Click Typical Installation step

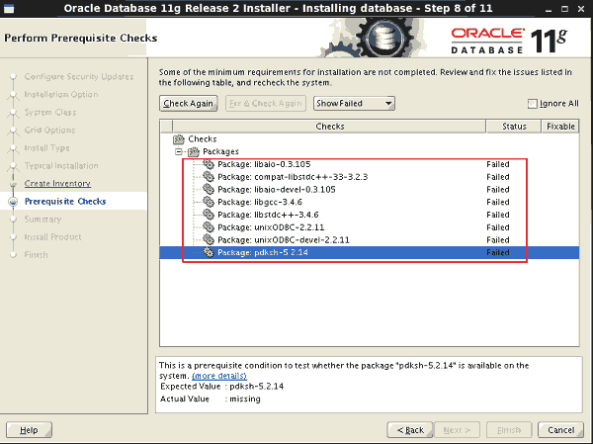(x=61, y=166)
